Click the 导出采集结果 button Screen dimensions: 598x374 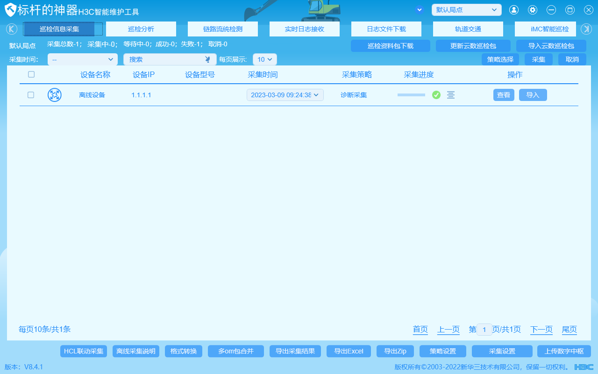[x=295, y=352]
